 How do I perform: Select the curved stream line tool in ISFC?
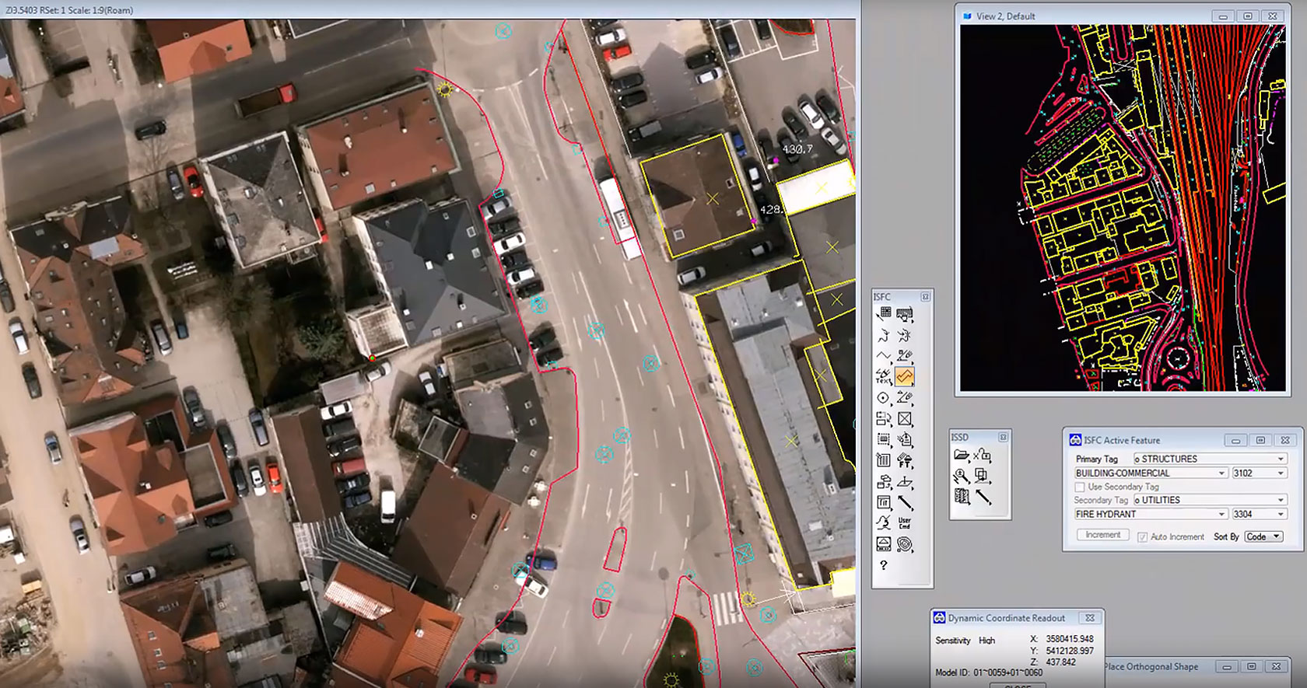[884, 335]
